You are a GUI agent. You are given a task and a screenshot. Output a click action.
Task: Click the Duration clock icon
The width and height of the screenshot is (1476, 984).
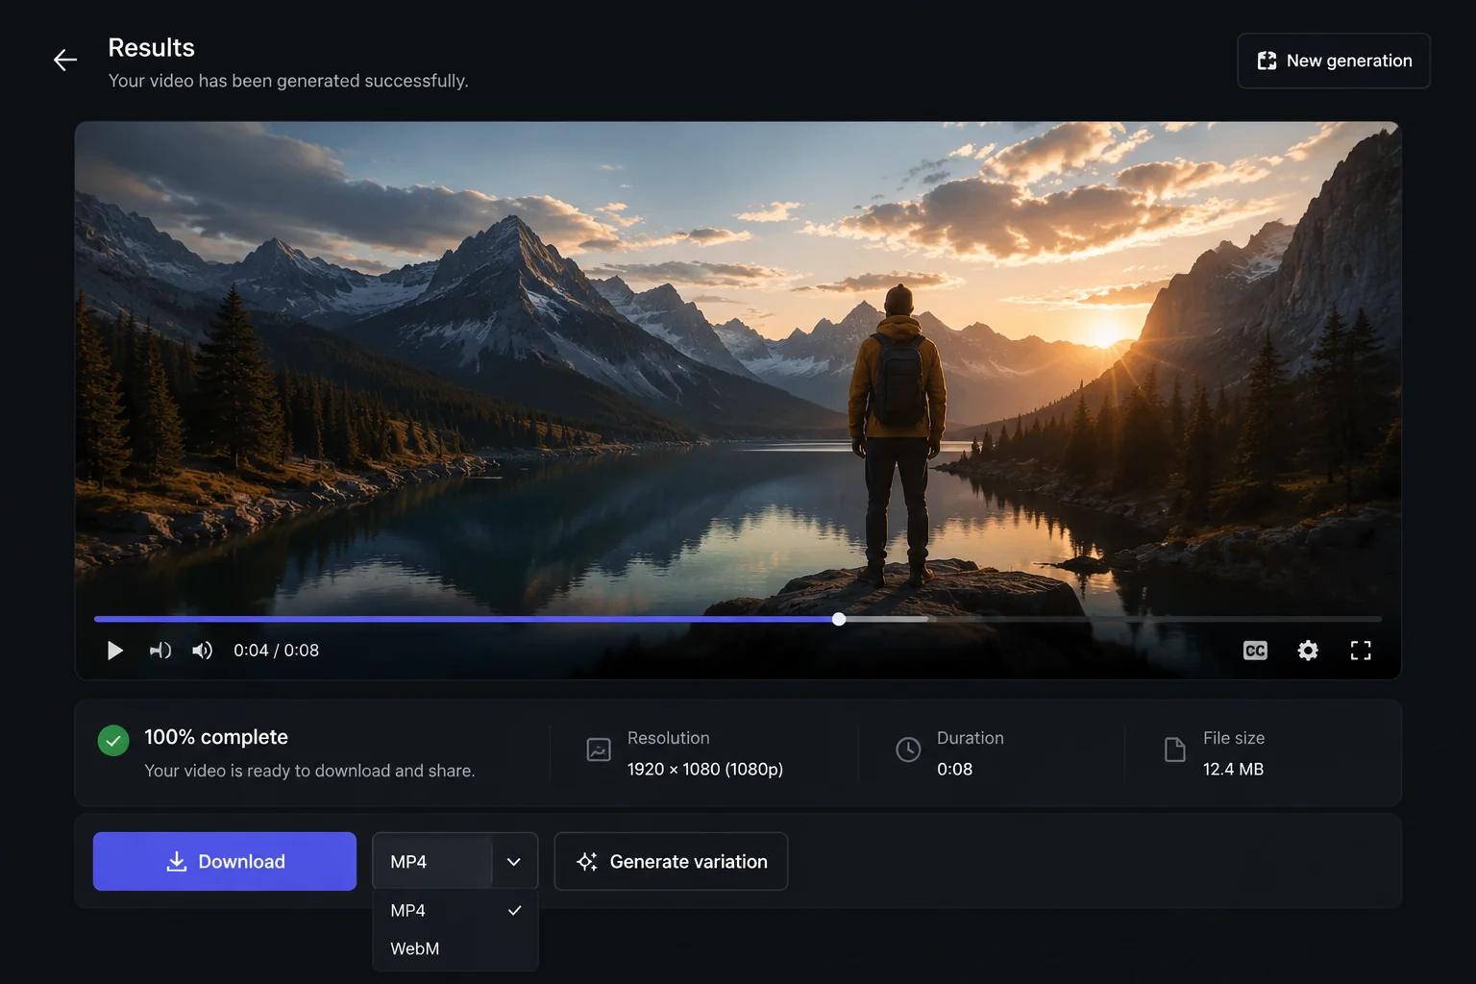click(908, 750)
